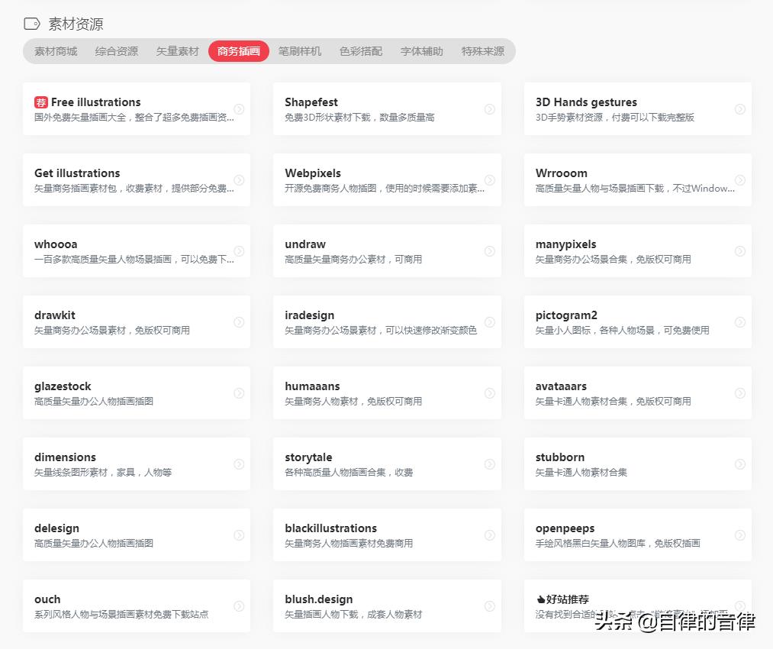This screenshot has height=649, width=773.
Task: Click the arrow icon on the drawkit card
Action: 239,321
